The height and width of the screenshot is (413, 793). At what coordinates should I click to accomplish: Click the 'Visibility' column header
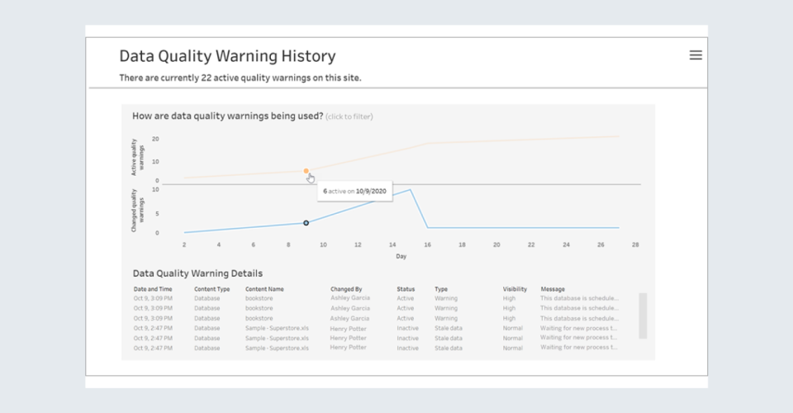coord(515,289)
